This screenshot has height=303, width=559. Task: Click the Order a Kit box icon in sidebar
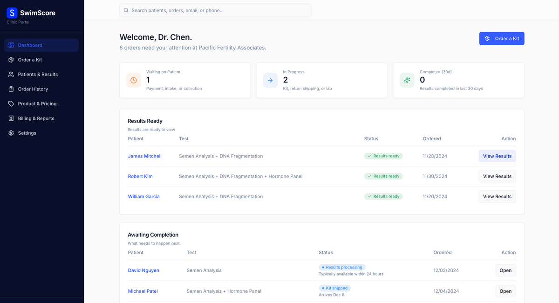coord(11,60)
